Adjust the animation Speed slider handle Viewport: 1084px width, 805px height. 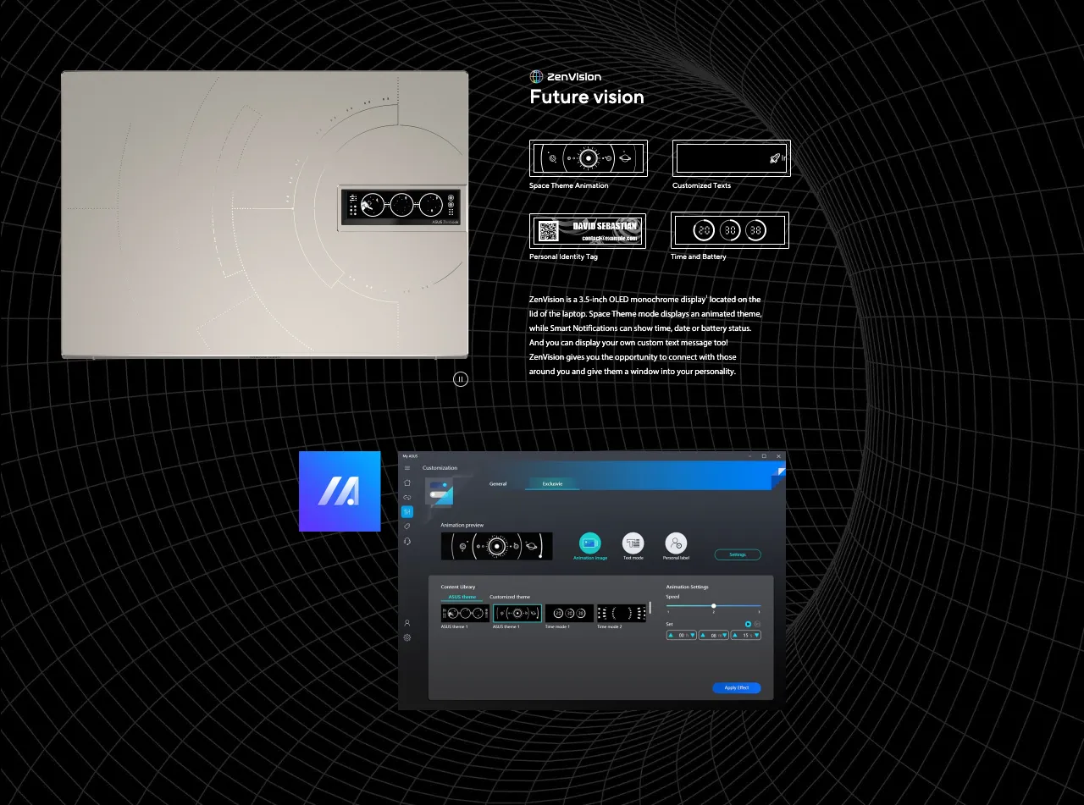(714, 606)
